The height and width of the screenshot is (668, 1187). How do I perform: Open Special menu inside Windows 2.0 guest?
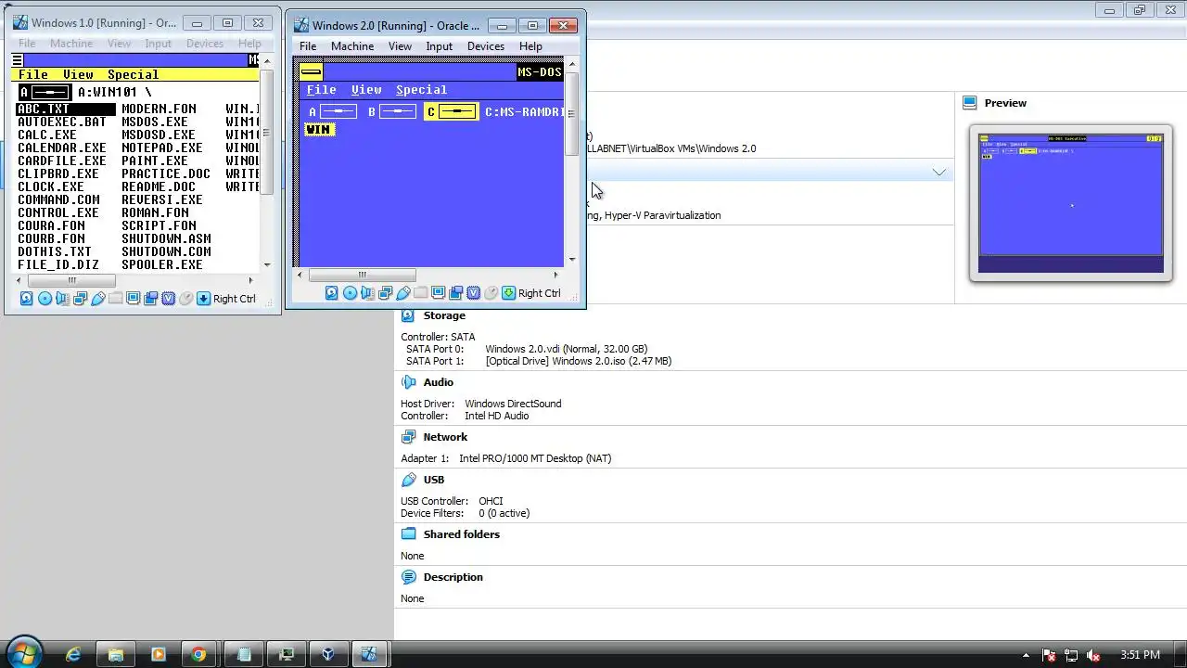tap(421, 90)
